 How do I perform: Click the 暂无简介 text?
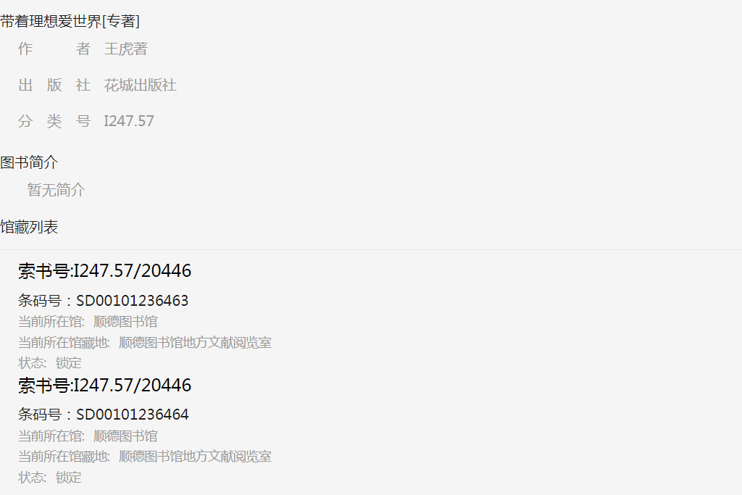(56, 190)
